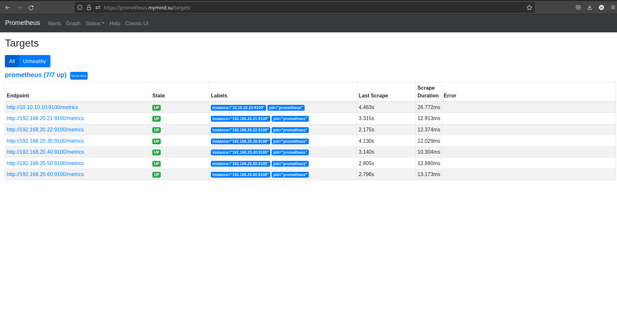Click the site security padlock icon

[89, 7]
